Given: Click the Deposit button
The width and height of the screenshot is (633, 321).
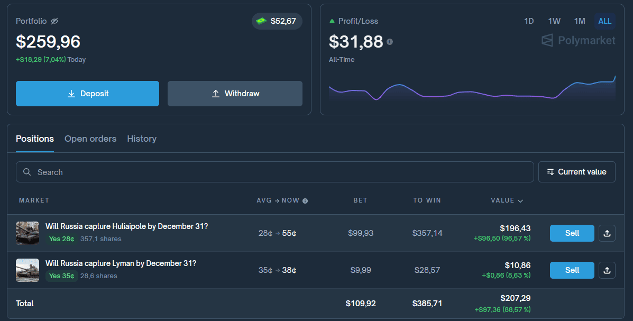Looking at the screenshot, I should pos(87,94).
